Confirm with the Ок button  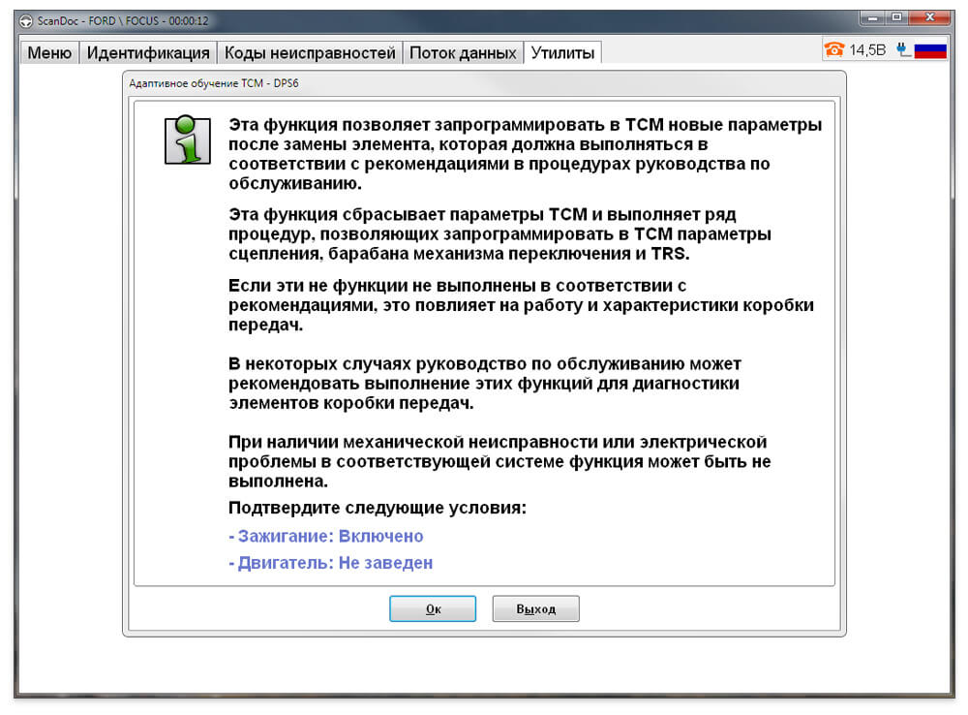(433, 608)
